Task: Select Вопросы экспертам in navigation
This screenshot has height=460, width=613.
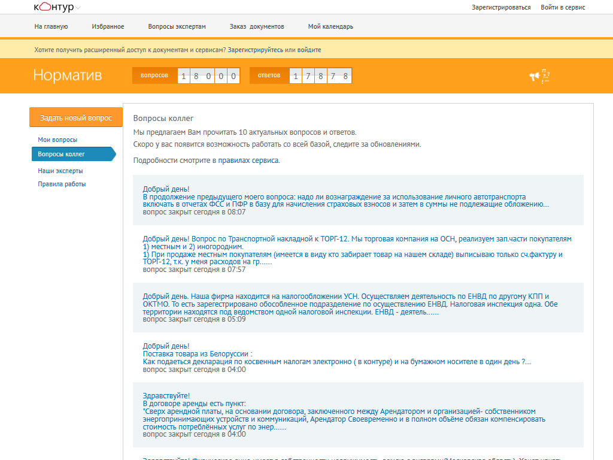Action: 177,26
